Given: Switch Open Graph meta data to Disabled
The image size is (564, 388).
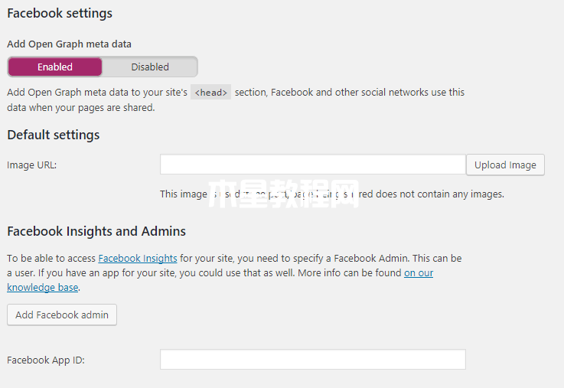Looking at the screenshot, I should coord(150,67).
